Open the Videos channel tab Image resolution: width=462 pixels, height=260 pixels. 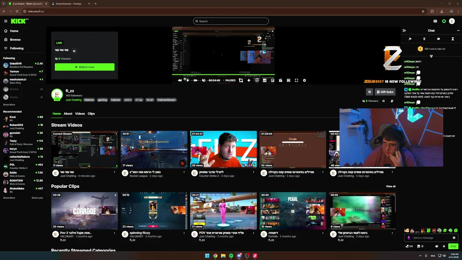80,114
